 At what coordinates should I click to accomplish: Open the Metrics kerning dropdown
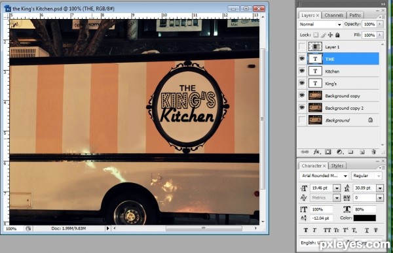tap(337, 198)
